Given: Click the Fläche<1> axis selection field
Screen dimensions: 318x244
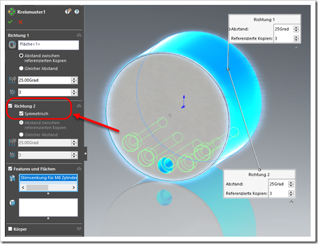Looking at the screenshot, I should tap(48, 45).
